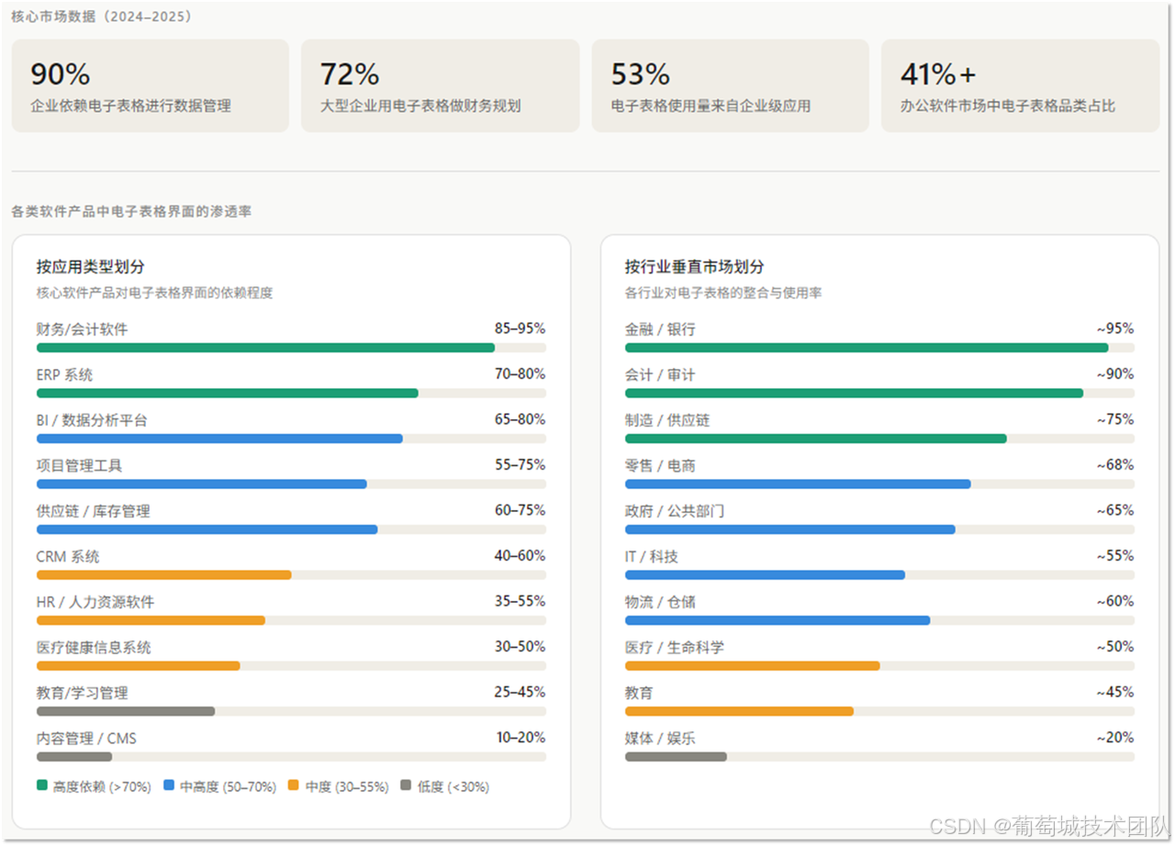Click the 各类软件产品中电子表格界面的渗透率 heading
This screenshot has height=846, width=1175.
point(131,211)
